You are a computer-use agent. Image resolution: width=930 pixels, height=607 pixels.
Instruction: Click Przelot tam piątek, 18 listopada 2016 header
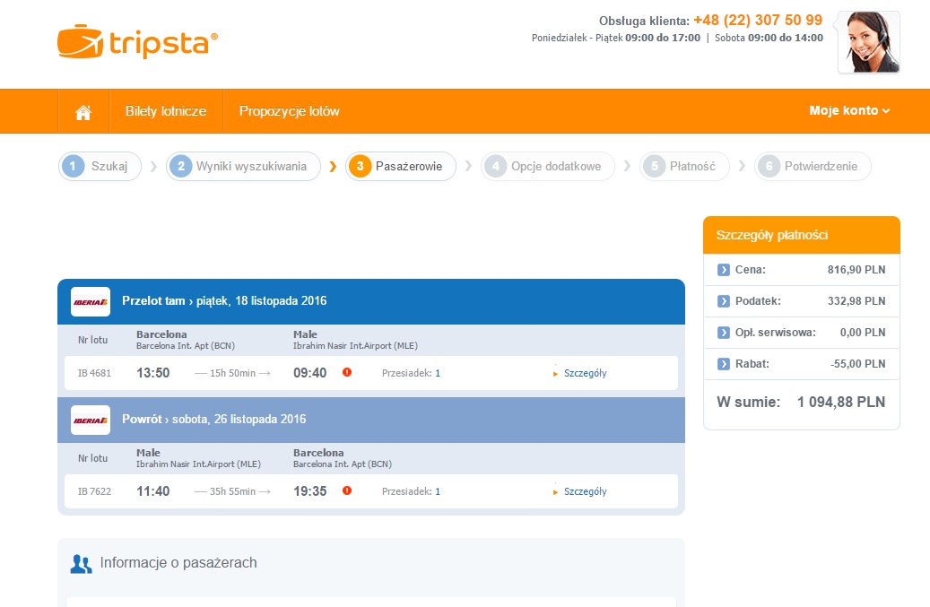(371, 302)
